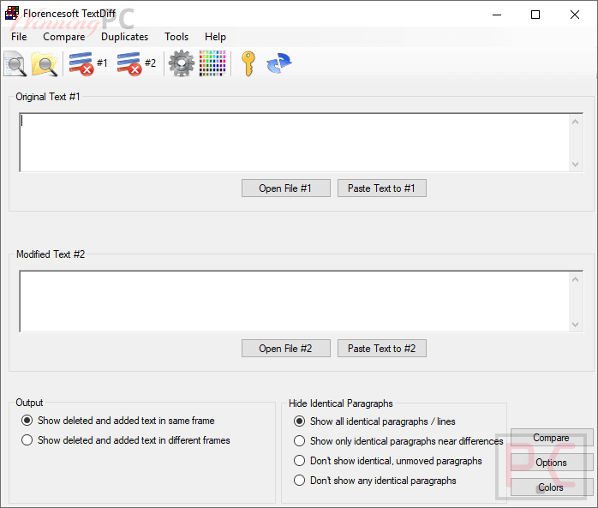
Task: Click the Colors button
Action: (x=552, y=487)
